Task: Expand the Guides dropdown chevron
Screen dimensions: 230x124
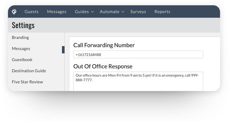Action: click(92, 12)
